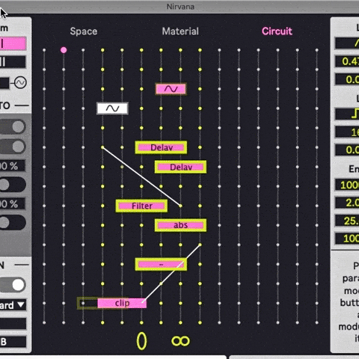
Task: Click the Nirvana window title bar
Action: pos(179,7)
